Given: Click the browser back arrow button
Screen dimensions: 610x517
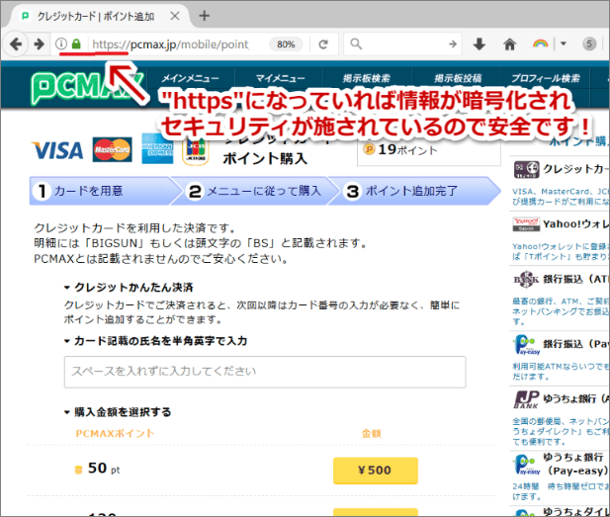Looking at the screenshot, I should coord(16,43).
